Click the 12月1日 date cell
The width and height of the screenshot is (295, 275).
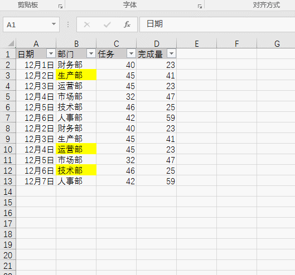point(36,65)
